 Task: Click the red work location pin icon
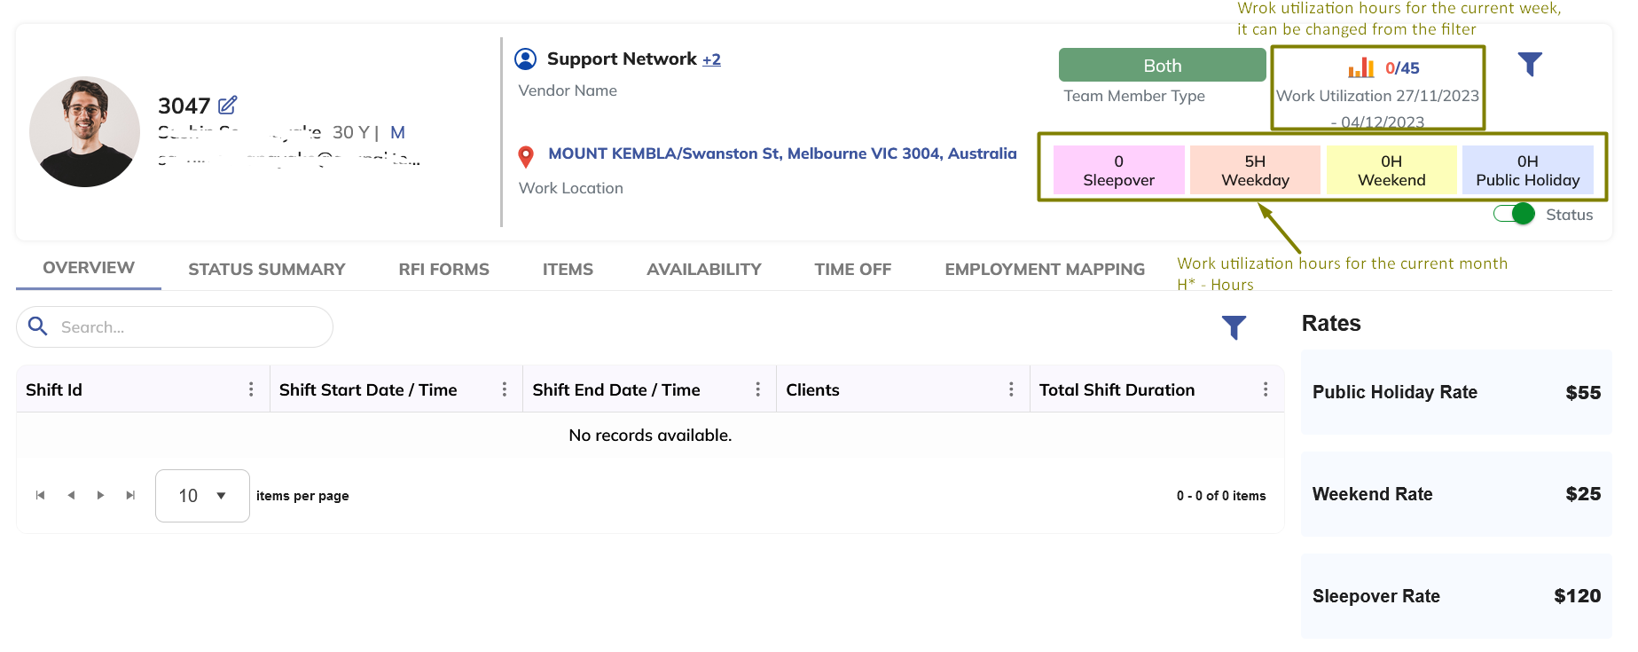coord(526,157)
